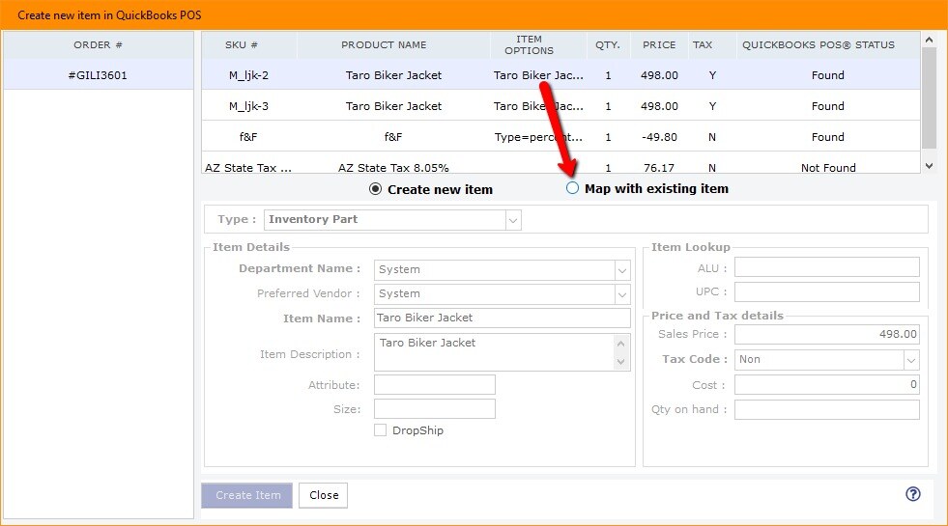Click the 76.17 price cell

[x=659, y=167]
